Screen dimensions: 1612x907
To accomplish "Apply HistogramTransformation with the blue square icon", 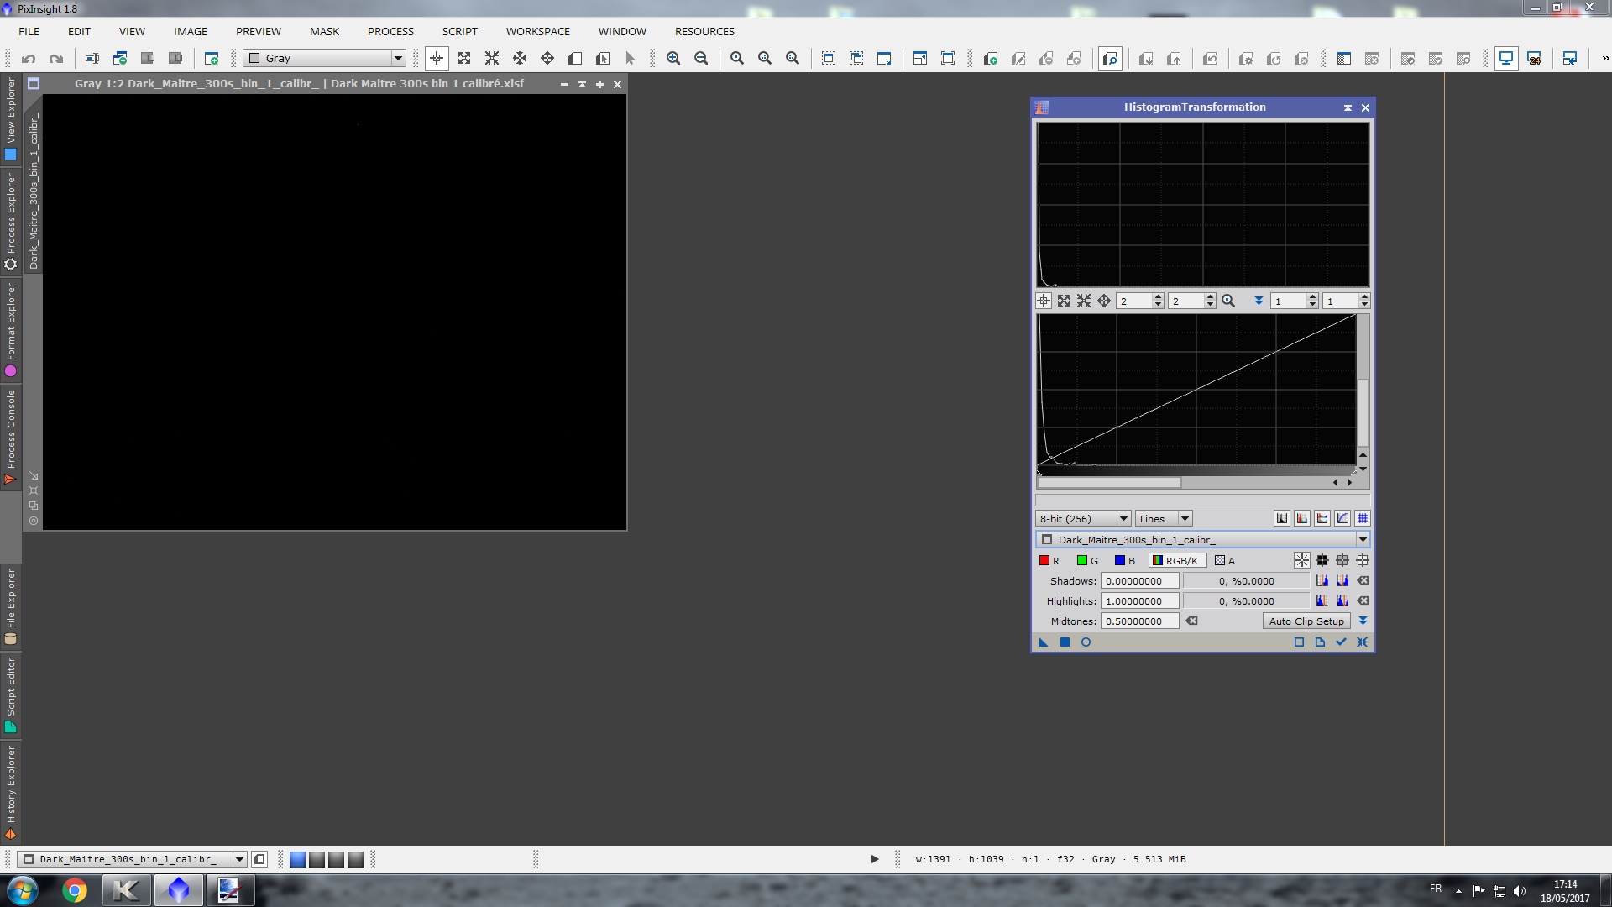I will (1065, 642).
